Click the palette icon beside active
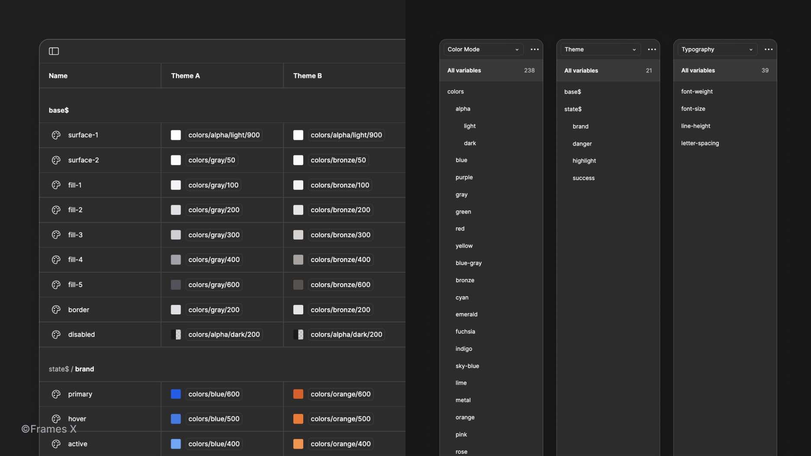 [x=56, y=444]
